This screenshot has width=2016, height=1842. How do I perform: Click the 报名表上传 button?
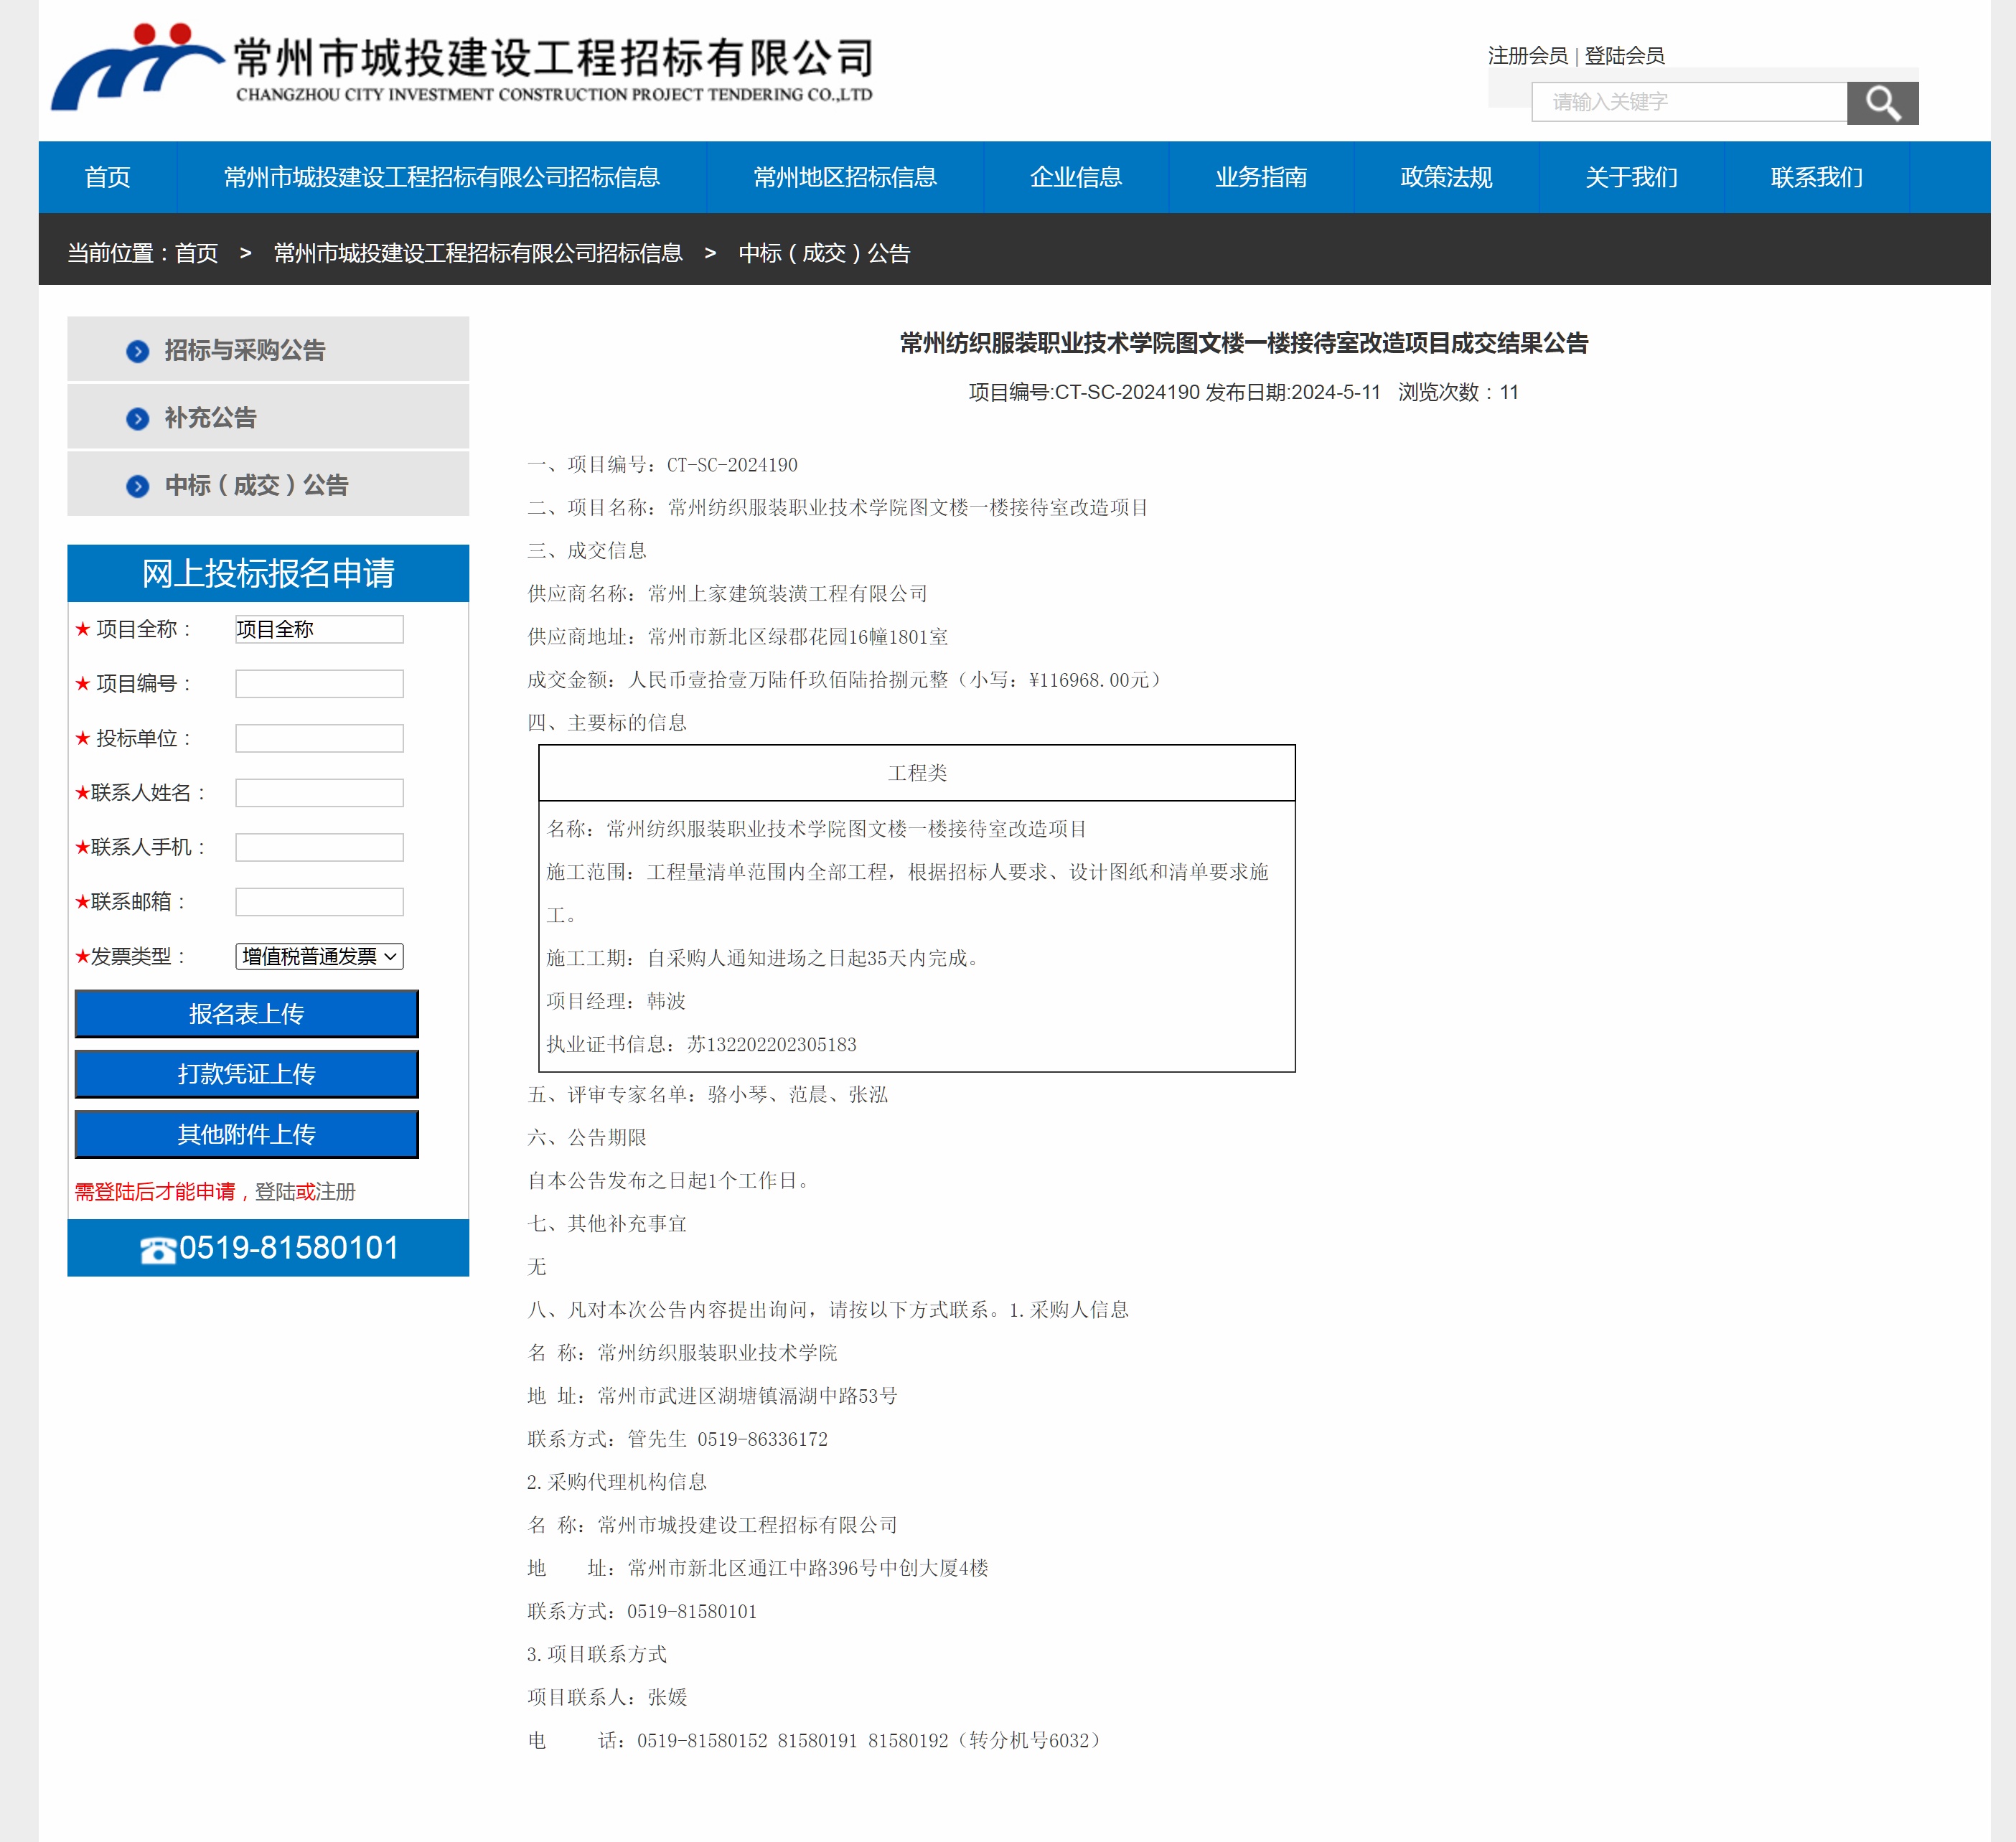pos(246,1014)
